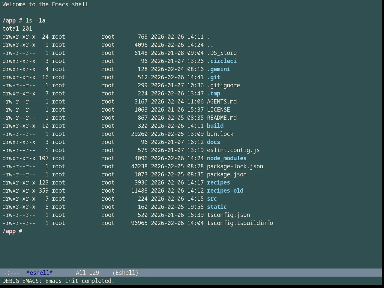
Task: Select the .tmp directory name
Action: click(x=214, y=93)
